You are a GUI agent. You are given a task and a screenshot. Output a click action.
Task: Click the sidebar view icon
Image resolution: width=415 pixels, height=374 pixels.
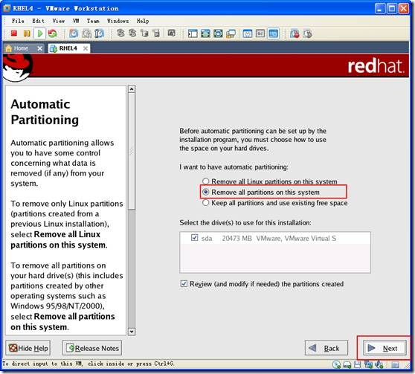[193, 33]
